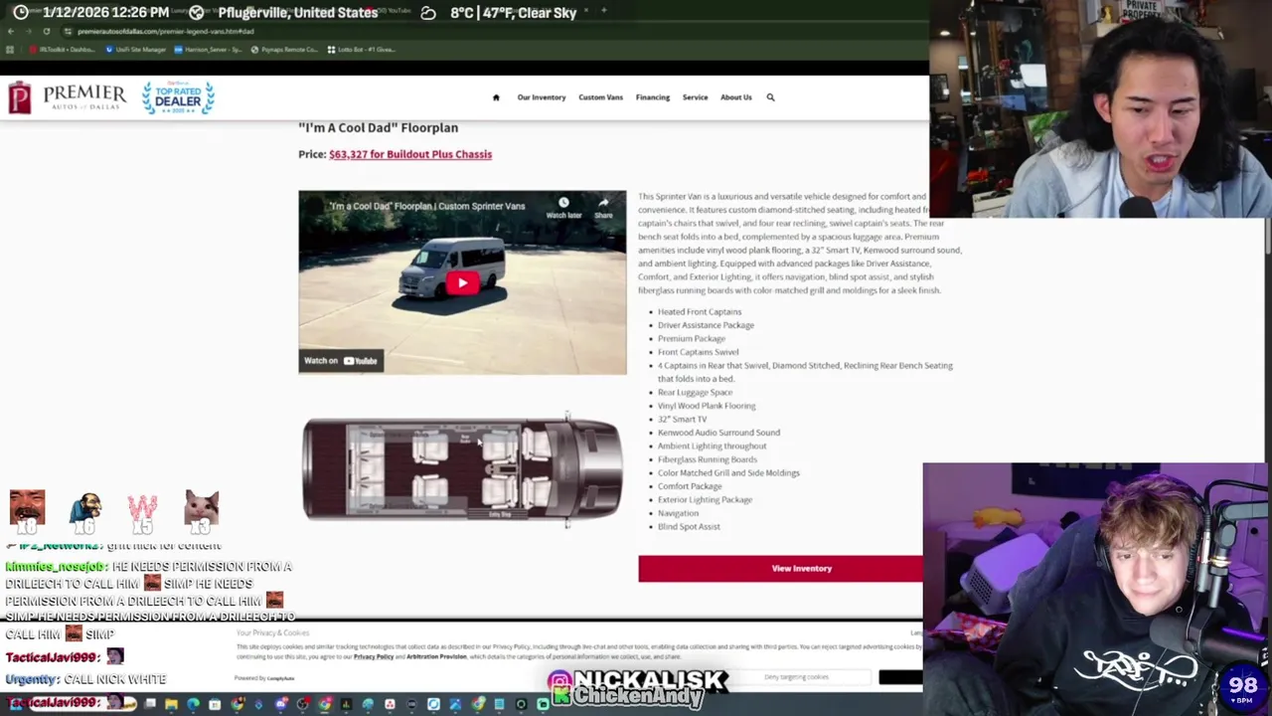Open File Explorer folder icon in taskbar

coord(171,705)
